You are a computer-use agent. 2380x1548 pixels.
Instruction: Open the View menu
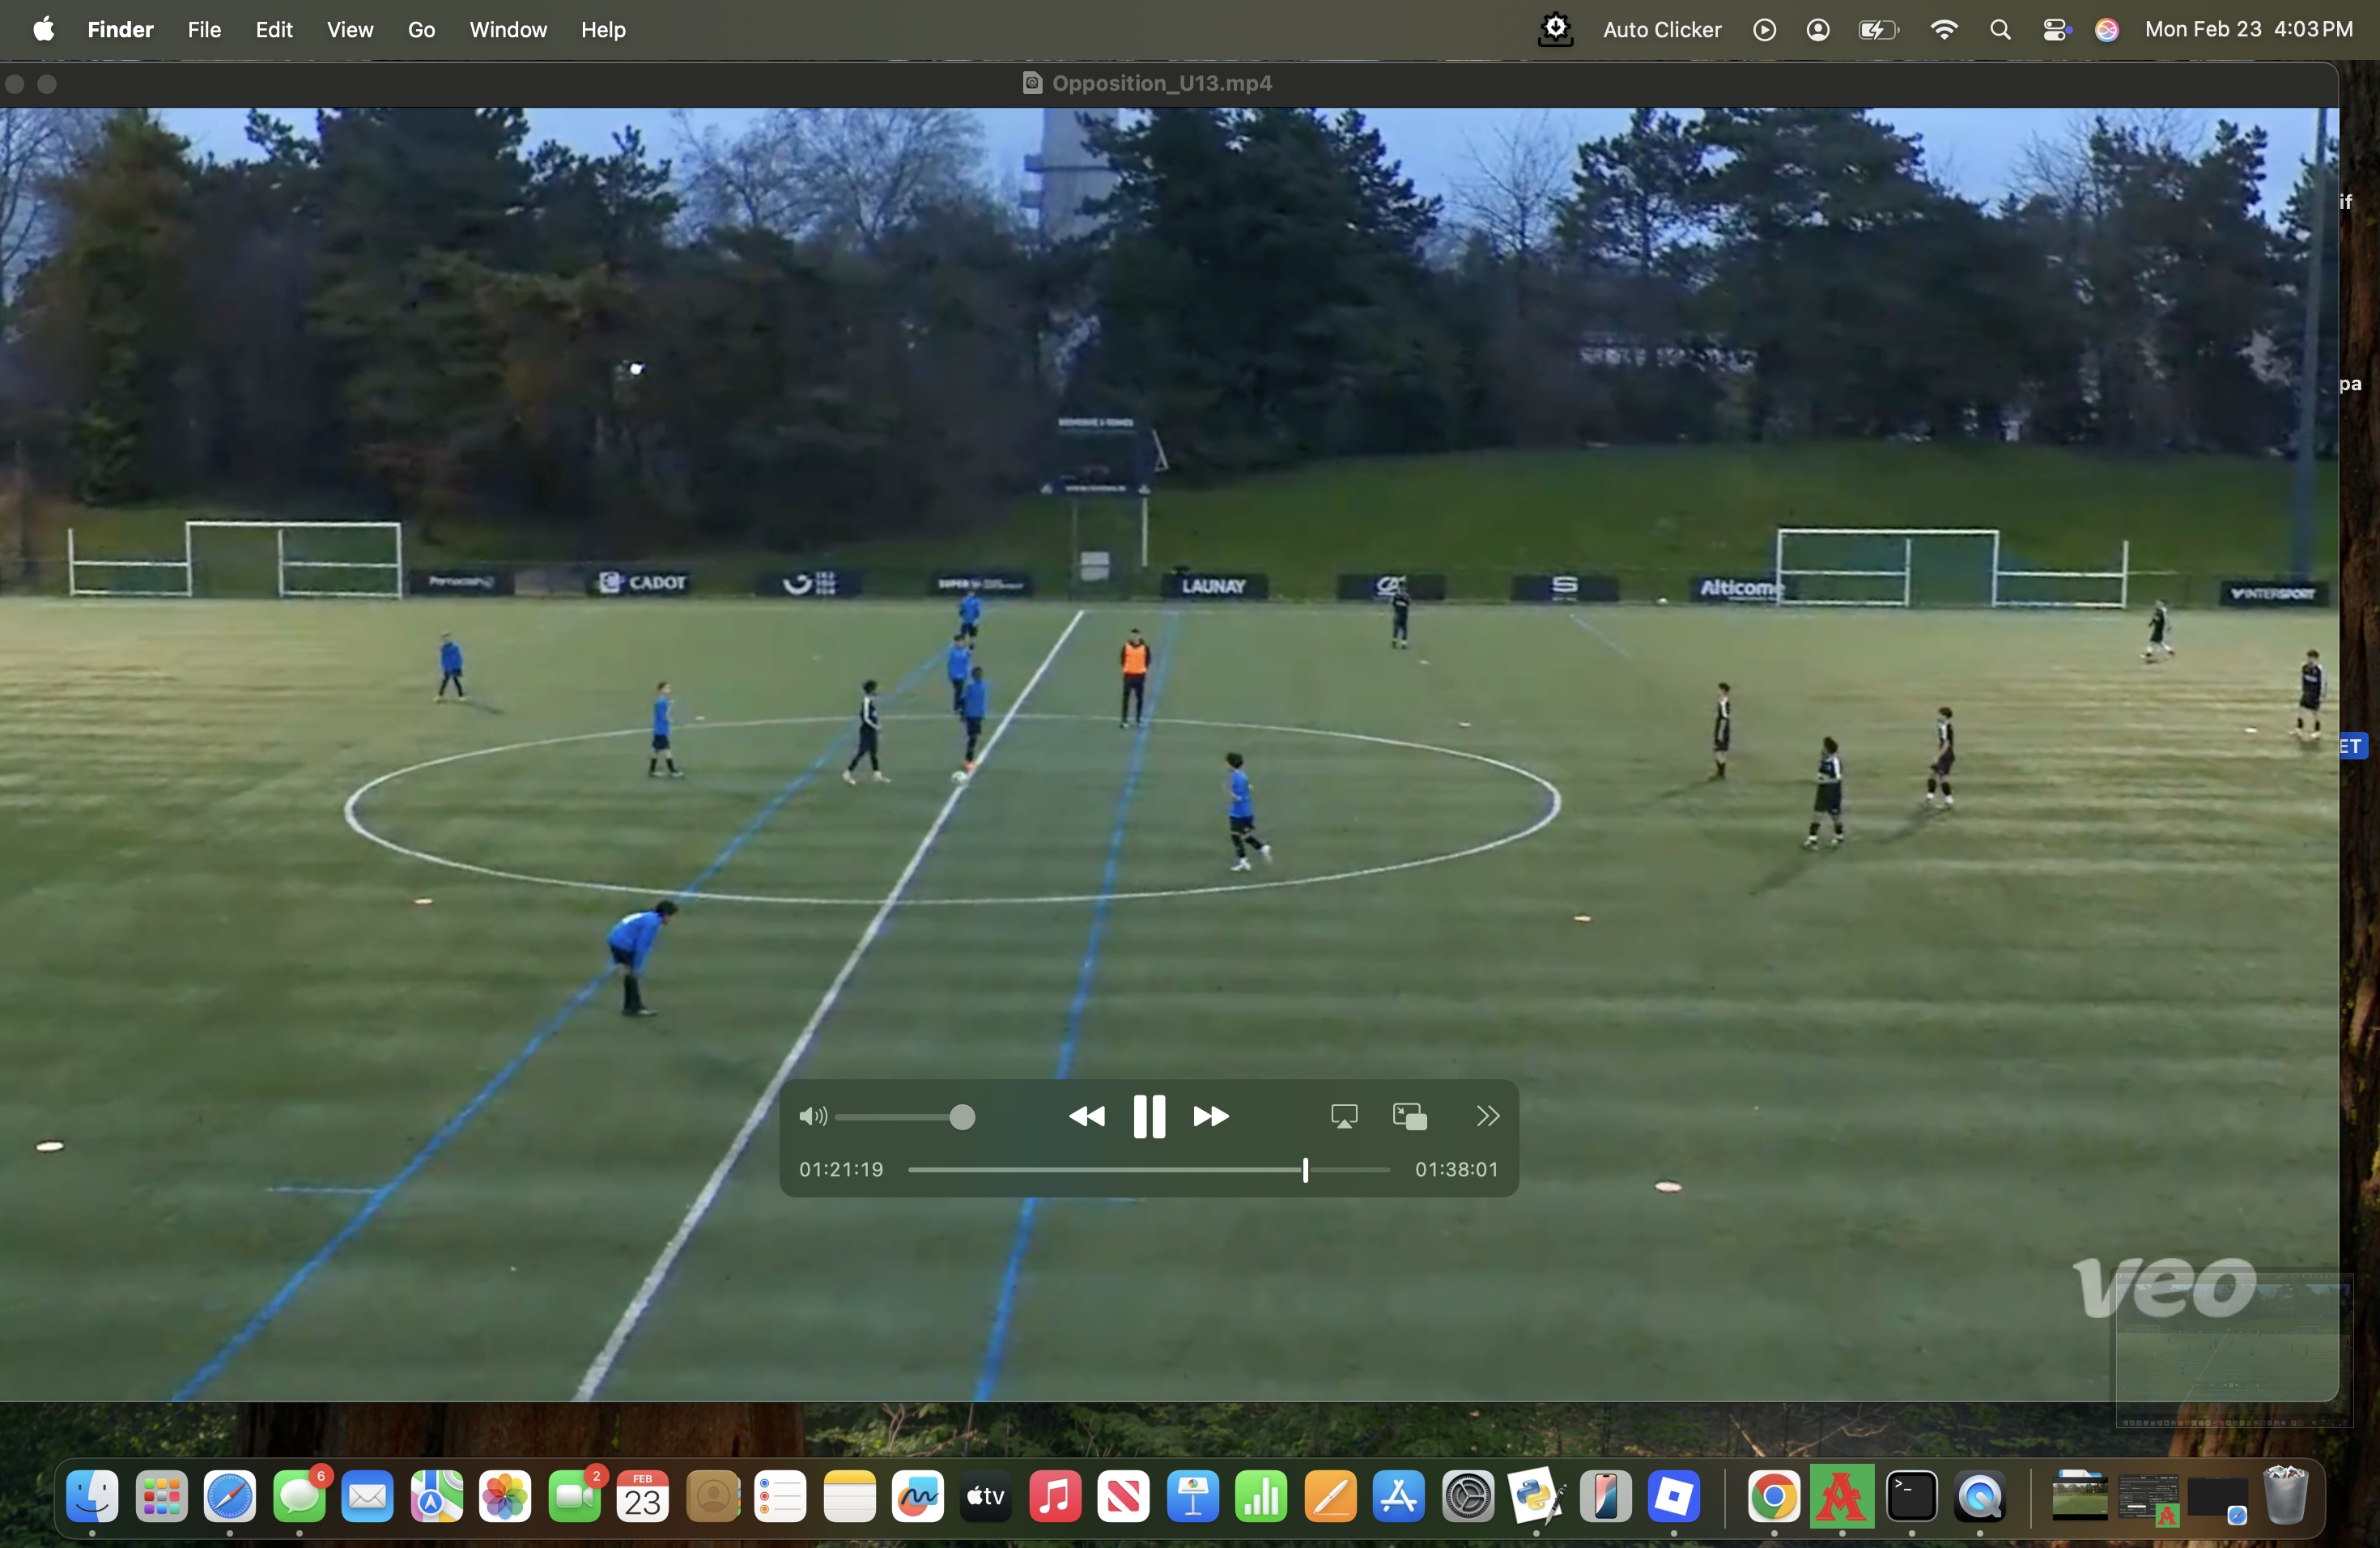pos(350,29)
